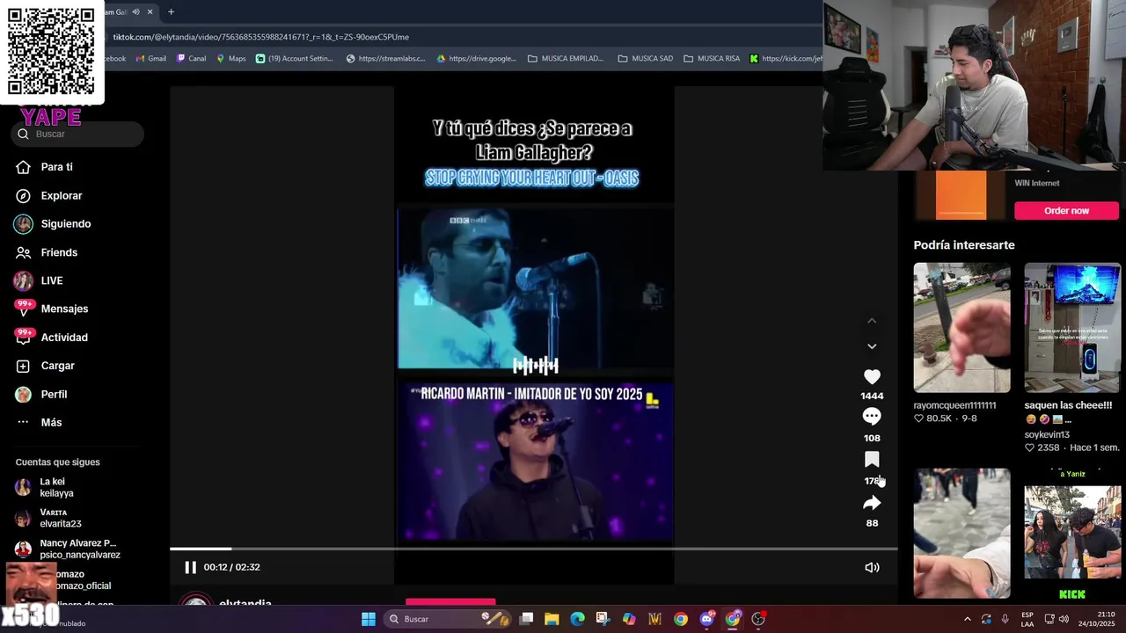
Task: Open a new browser tab
Action: (x=171, y=11)
